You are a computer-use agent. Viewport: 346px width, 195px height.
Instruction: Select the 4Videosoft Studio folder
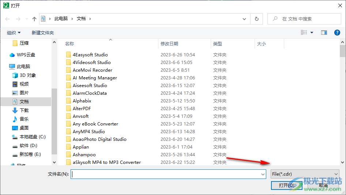coord(91,63)
